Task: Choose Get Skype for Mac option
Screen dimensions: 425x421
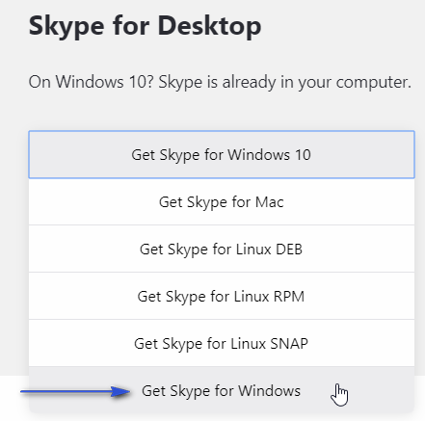Action: coord(222,202)
